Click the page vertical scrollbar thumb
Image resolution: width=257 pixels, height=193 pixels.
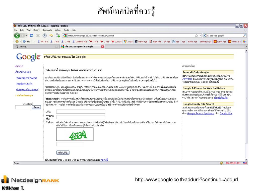click(x=246, y=98)
